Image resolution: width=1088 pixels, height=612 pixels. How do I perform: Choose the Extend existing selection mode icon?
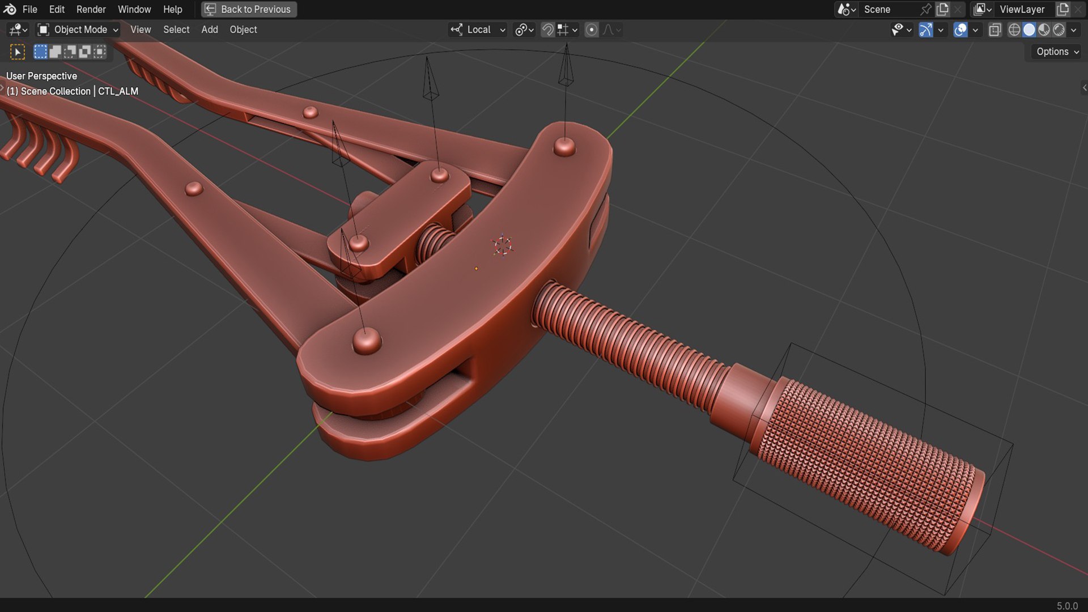[x=55, y=52]
